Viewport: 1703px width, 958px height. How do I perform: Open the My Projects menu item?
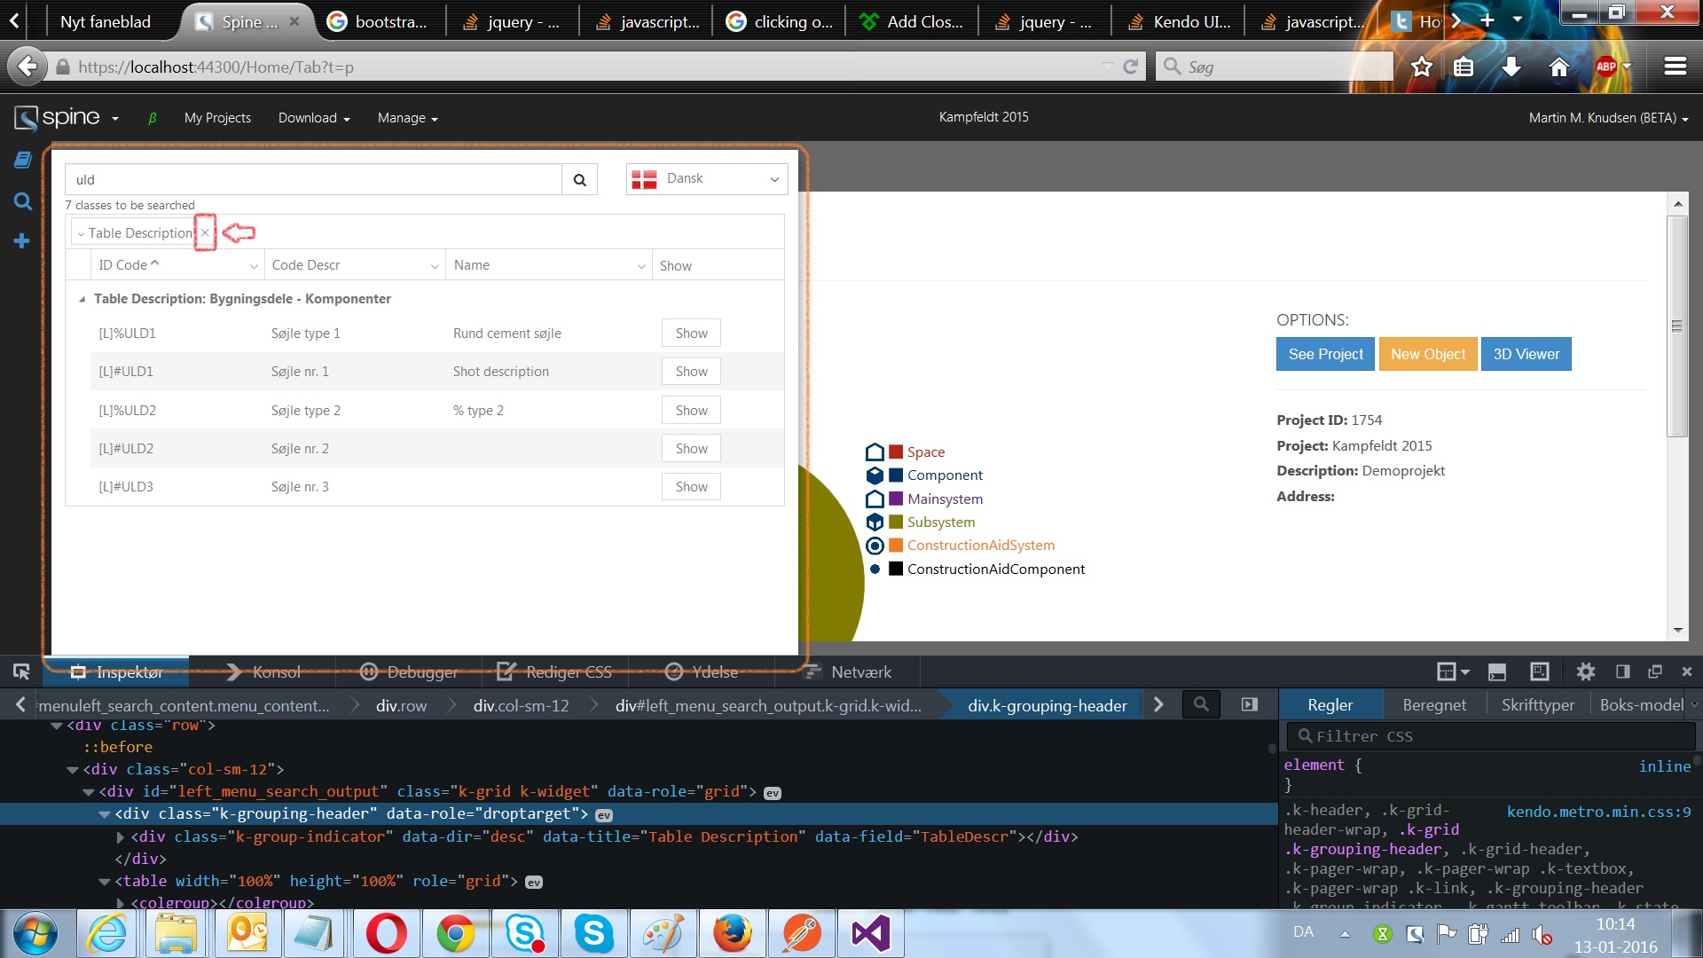click(217, 118)
